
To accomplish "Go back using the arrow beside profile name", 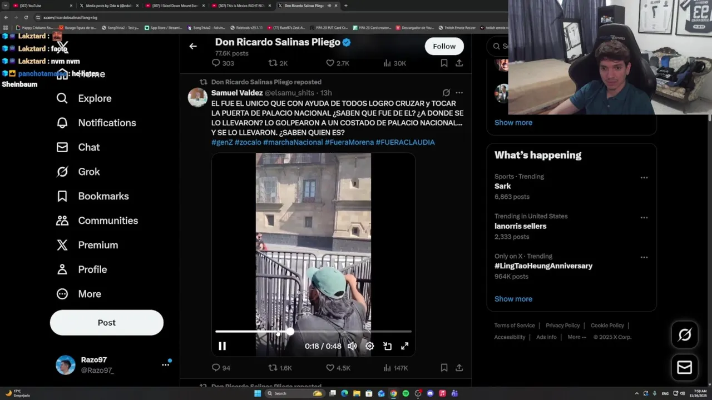I will tap(193, 46).
